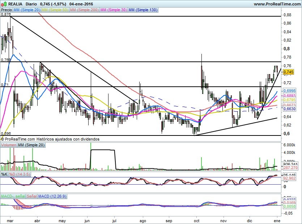The width and height of the screenshot is (302, 224).
Task: Click the %K stochastic label
Action: tap(4, 174)
